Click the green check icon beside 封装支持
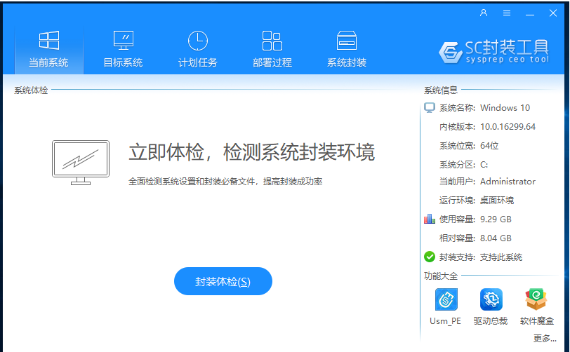This screenshot has width=570, height=352. click(430, 257)
